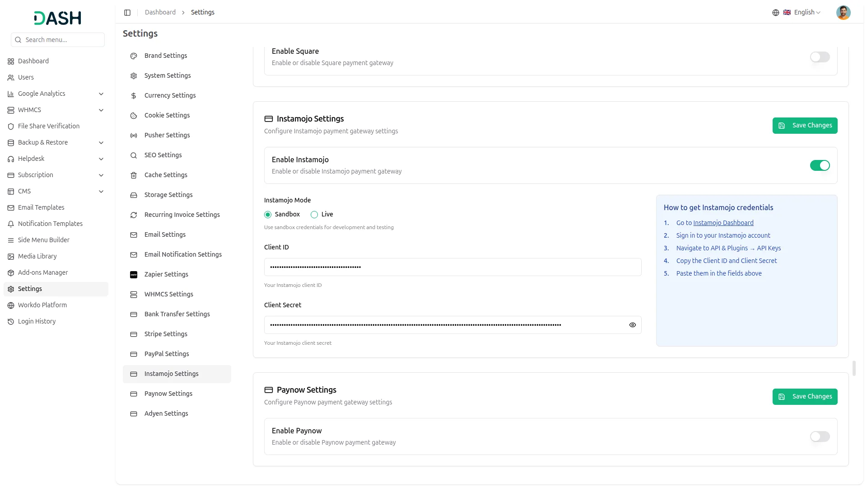Click the Users people icon in sidebar
Viewport: 867px width, 488px height.
coord(11,78)
